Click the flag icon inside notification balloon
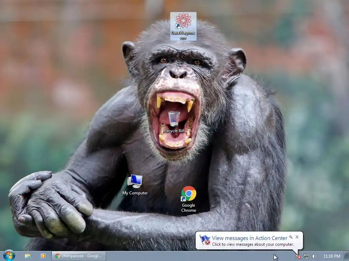This screenshot has height=261, width=349. [204, 240]
